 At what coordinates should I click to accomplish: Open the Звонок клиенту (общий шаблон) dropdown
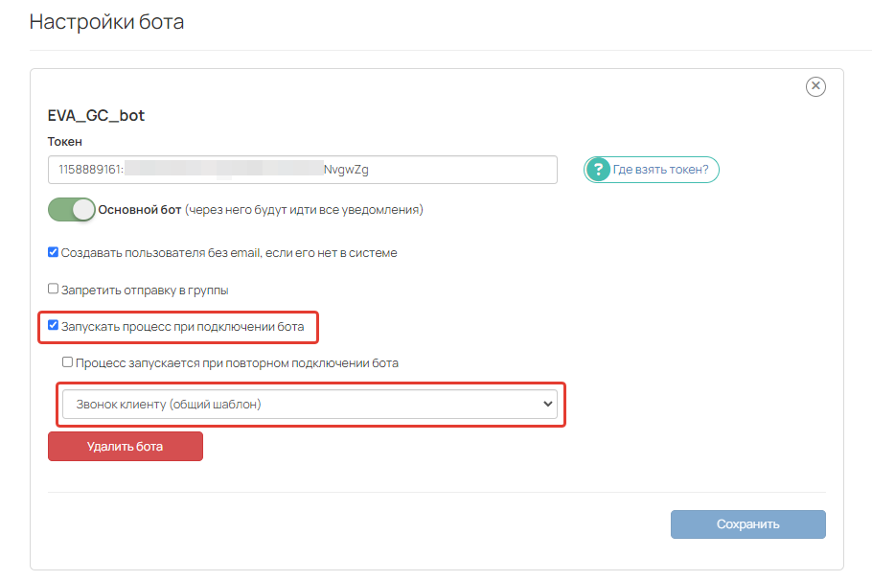coord(310,404)
